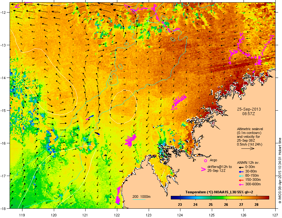Click the 27 tick label on the color bar

(x=241, y=205)
